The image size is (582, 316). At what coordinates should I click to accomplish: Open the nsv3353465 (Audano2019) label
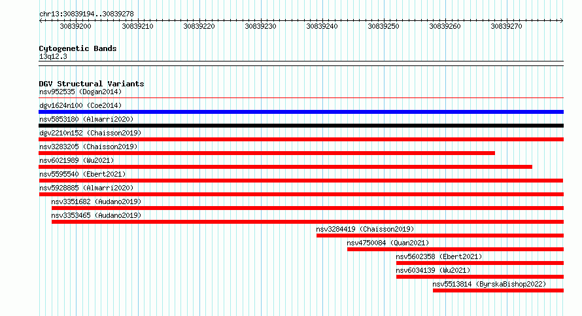coord(97,215)
